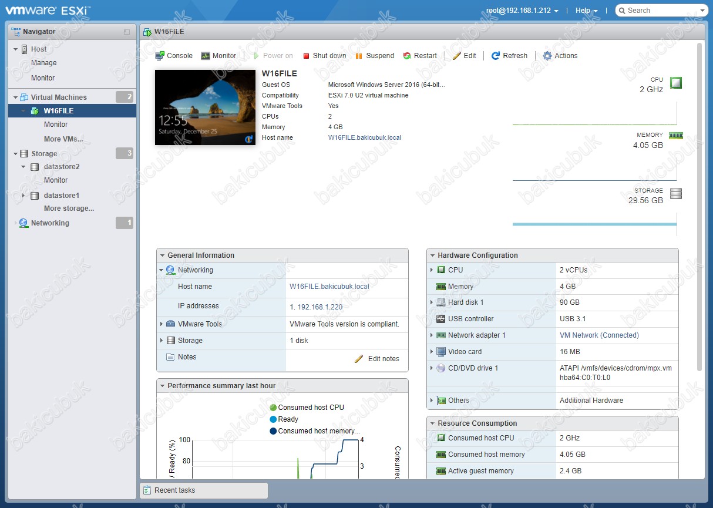Click the Search input field
This screenshot has height=508, width=713.
pos(661,11)
